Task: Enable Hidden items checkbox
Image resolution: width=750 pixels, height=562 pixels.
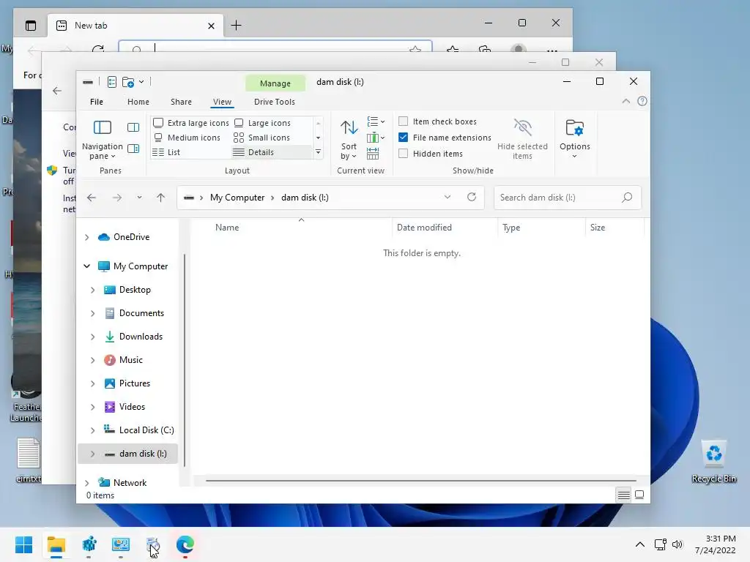Action: pos(404,154)
